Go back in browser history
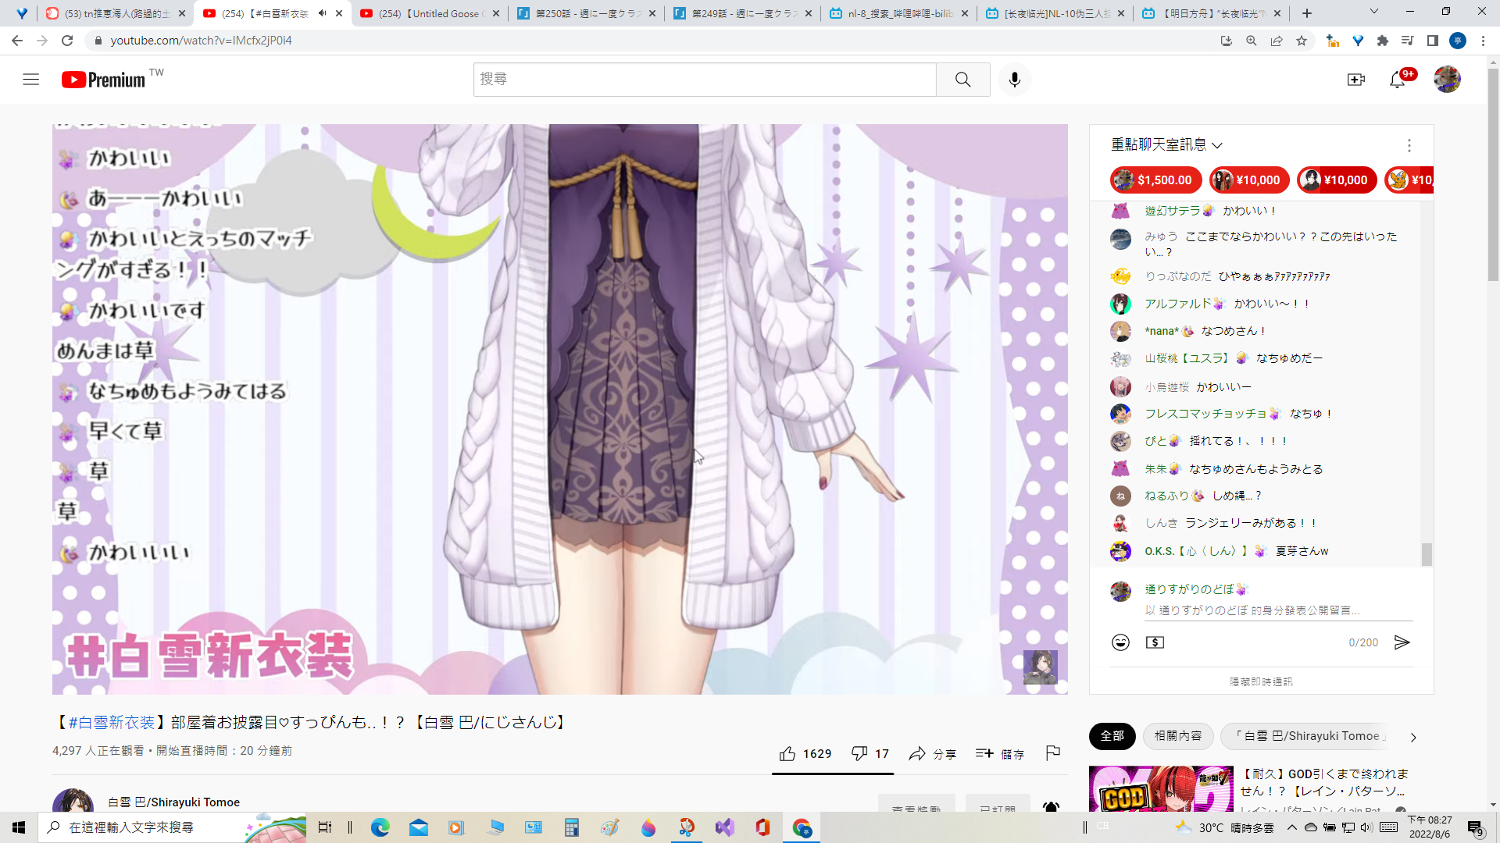Image resolution: width=1500 pixels, height=843 pixels. pyautogui.click(x=17, y=41)
